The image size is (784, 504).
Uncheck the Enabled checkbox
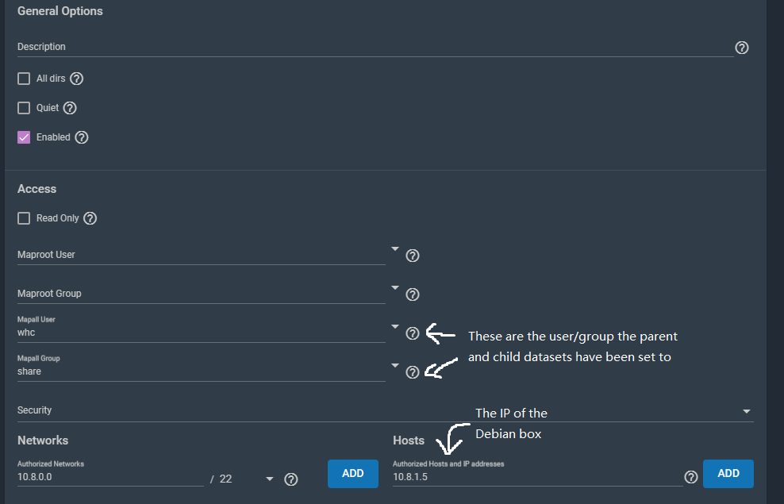tap(24, 137)
